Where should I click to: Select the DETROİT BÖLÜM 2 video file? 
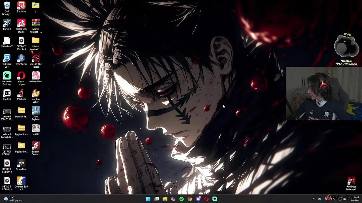[7, 166]
